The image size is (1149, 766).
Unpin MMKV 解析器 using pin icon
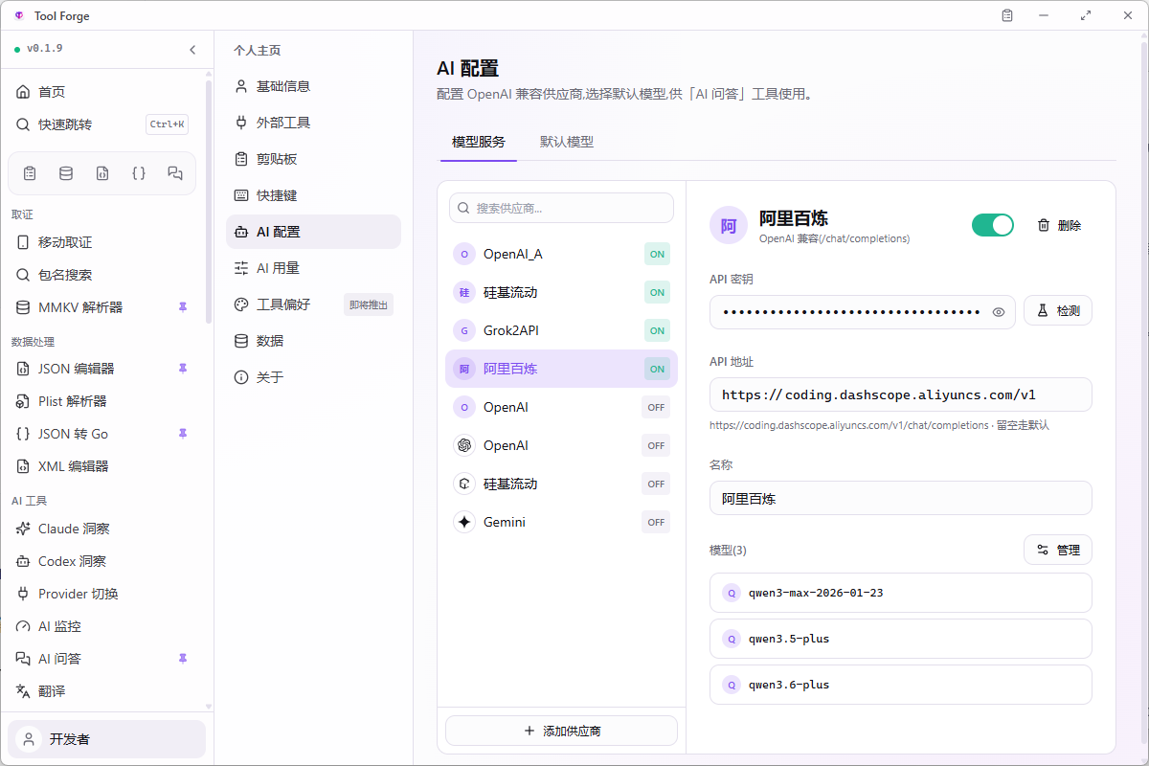tap(183, 307)
